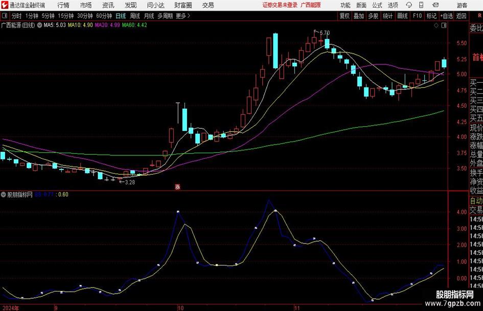Open the mail envelope icon
This screenshot has width=483, height=311.
pyautogui.click(x=435, y=5)
